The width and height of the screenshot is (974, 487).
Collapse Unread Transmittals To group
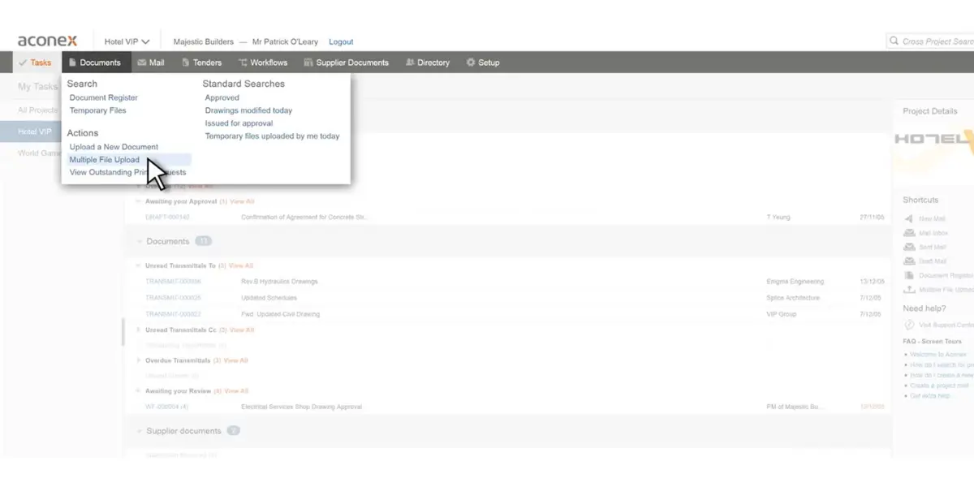click(139, 265)
